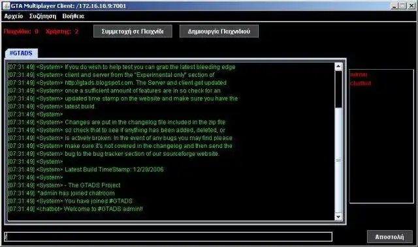The image size is (418, 247).
Task: Click the 'latest build.' system line
Action: (52, 106)
